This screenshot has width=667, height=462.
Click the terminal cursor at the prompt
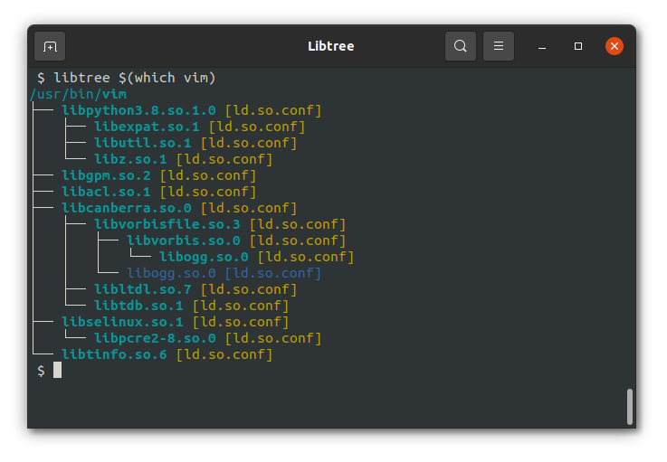pos(57,370)
